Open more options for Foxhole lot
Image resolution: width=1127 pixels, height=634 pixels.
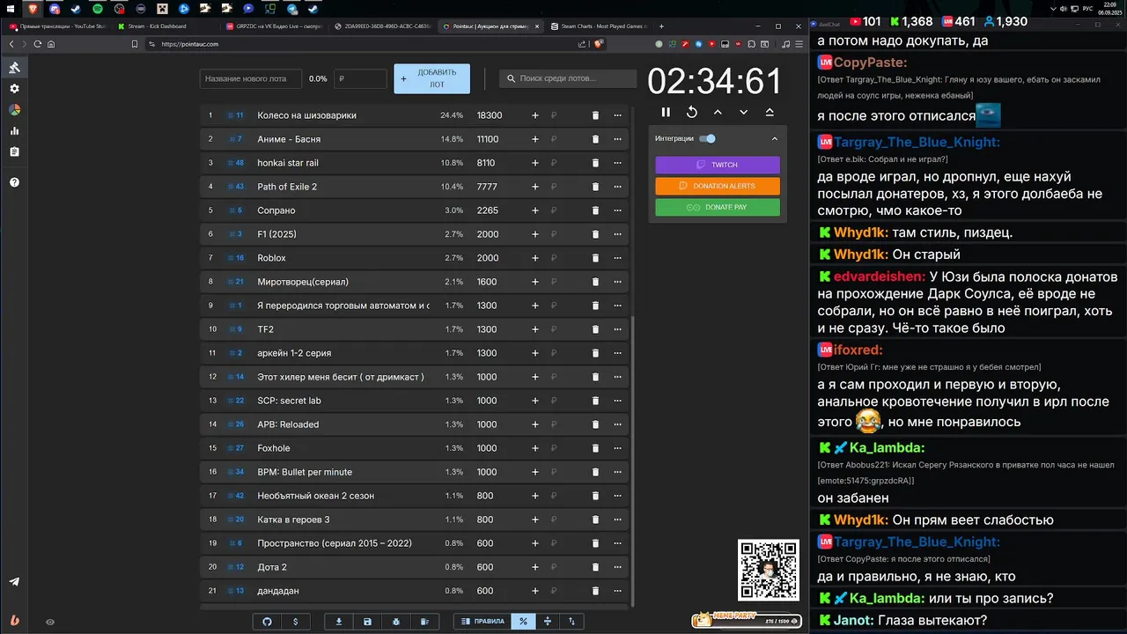point(617,448)
